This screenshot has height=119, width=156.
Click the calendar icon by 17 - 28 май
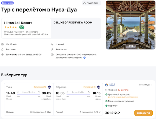tap(3, 44)
